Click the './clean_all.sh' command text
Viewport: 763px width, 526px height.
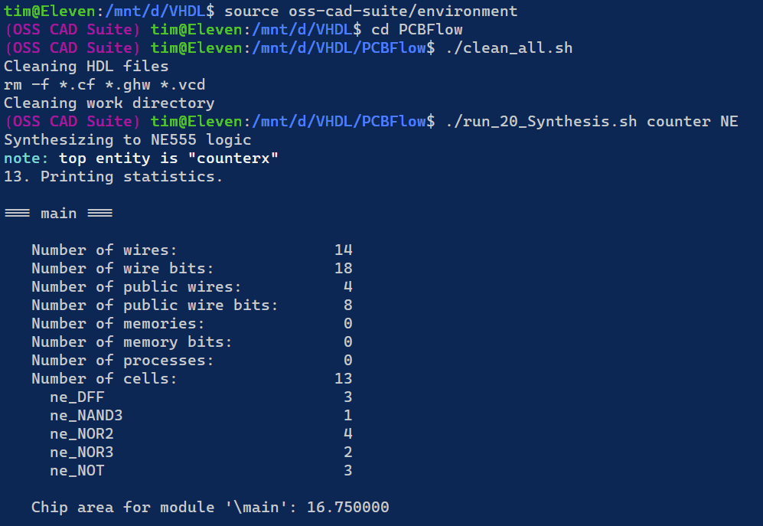[509, 48]
